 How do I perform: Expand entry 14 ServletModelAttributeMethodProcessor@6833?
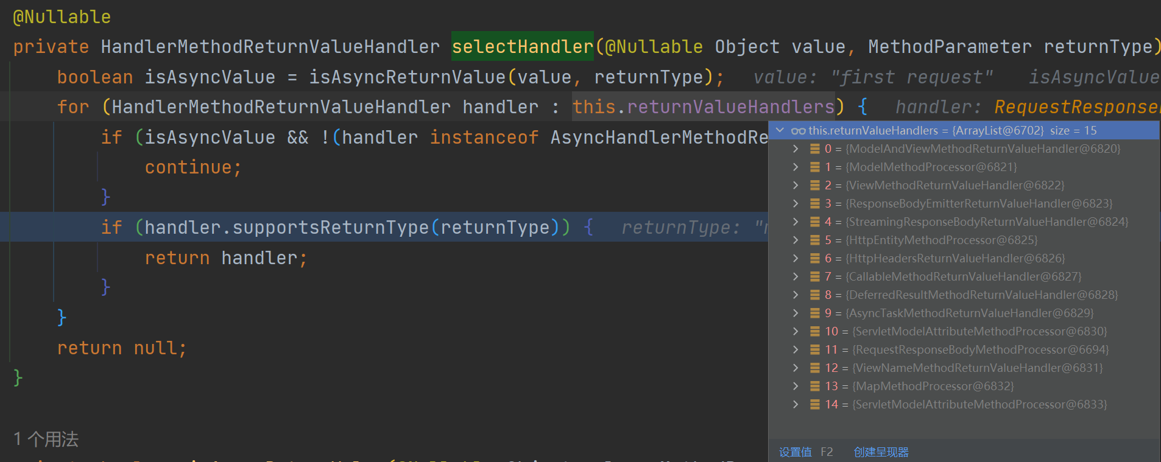pos(796,404)
